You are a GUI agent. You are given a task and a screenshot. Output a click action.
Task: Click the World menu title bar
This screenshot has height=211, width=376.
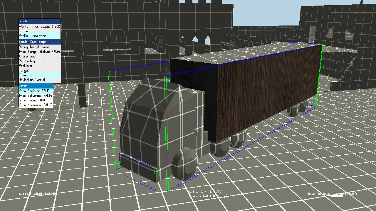coord(40,21)
